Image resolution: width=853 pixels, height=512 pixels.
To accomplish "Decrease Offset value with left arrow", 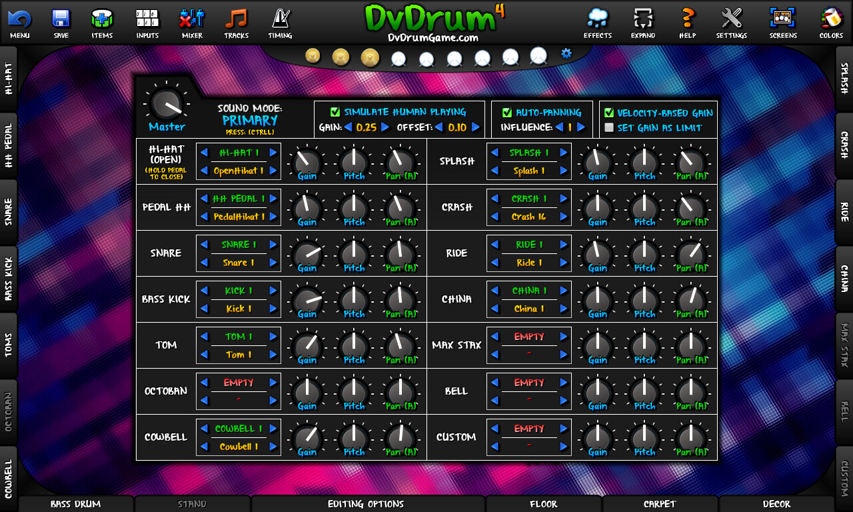I will (438, 127).
